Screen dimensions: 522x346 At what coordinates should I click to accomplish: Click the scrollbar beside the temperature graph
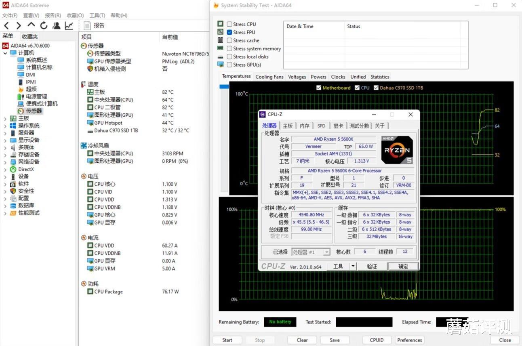click(224, 86)
